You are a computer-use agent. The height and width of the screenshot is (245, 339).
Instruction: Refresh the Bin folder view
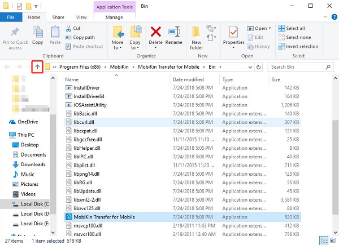coord(258,67)
